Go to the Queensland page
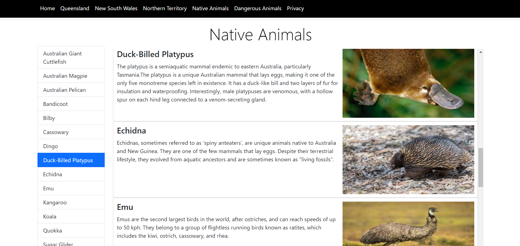Screen dimensions: 520x246 point(75,9)
